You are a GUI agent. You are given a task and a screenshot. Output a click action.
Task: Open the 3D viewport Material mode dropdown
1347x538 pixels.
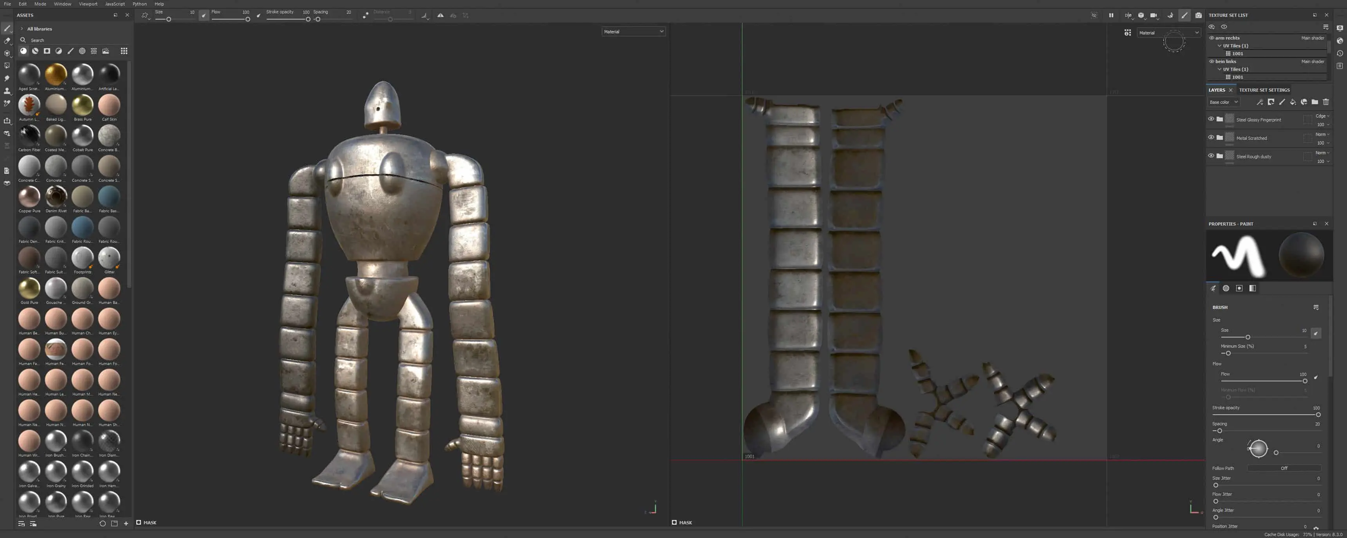[x=633, y=31]
